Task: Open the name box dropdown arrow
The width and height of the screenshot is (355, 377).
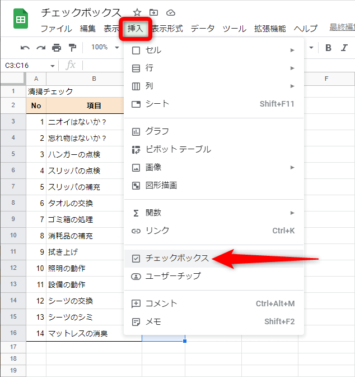Action: coord(53,66)
